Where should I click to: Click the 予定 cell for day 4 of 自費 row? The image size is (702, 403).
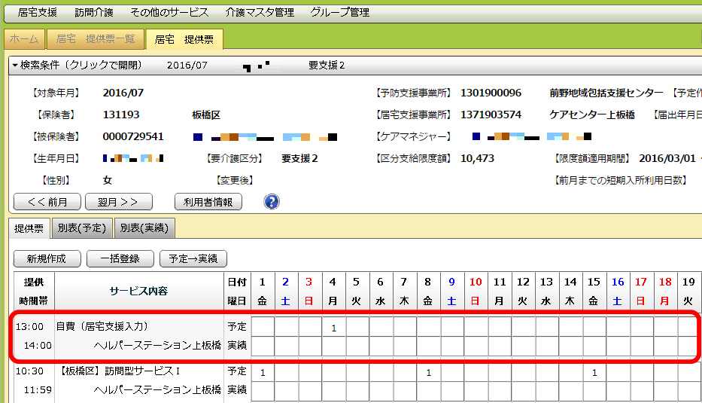click(333, 327)
